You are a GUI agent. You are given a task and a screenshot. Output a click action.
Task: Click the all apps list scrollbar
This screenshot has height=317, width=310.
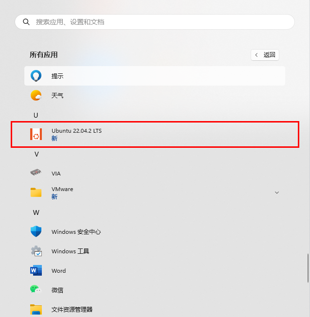(308, 268)
